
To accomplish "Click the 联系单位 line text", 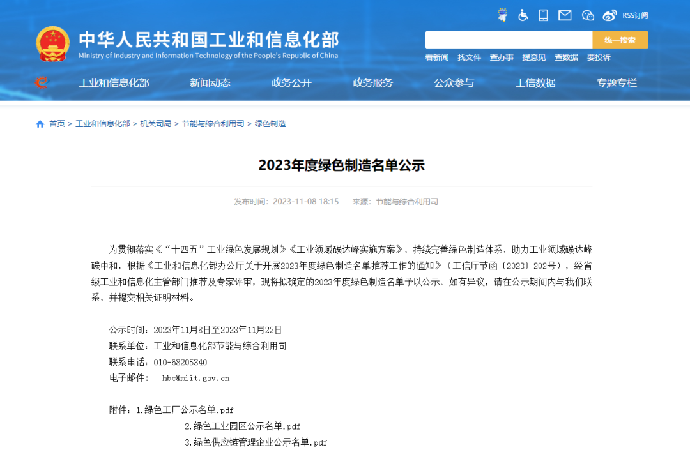I will (x=197, y=346).
